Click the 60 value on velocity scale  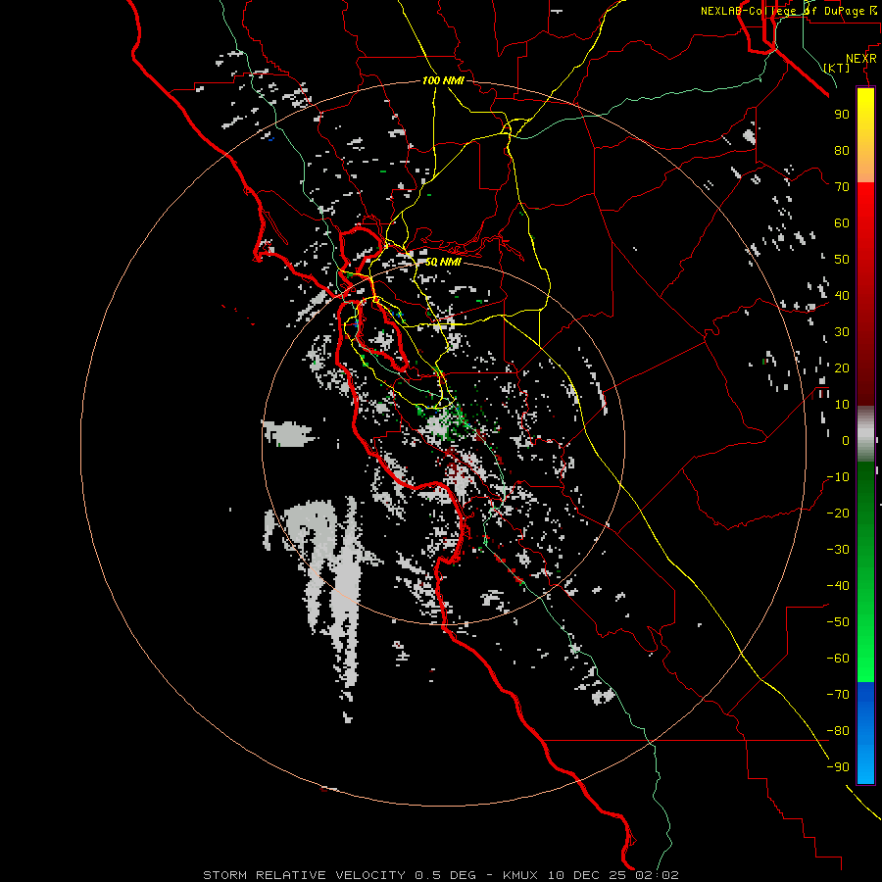(842, 222)
